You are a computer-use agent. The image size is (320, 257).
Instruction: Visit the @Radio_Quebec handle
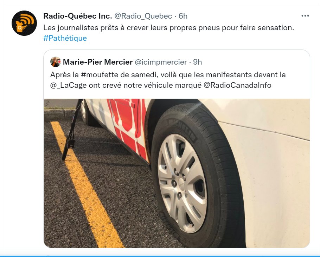click(x=143, y=16)
